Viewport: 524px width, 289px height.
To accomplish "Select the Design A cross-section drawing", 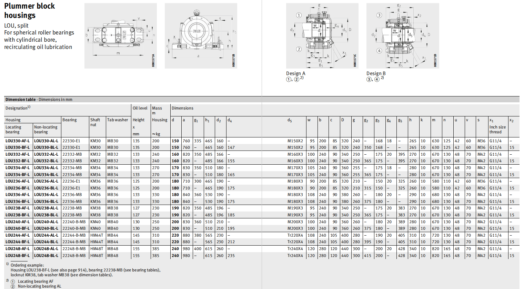I will (322, 36).
